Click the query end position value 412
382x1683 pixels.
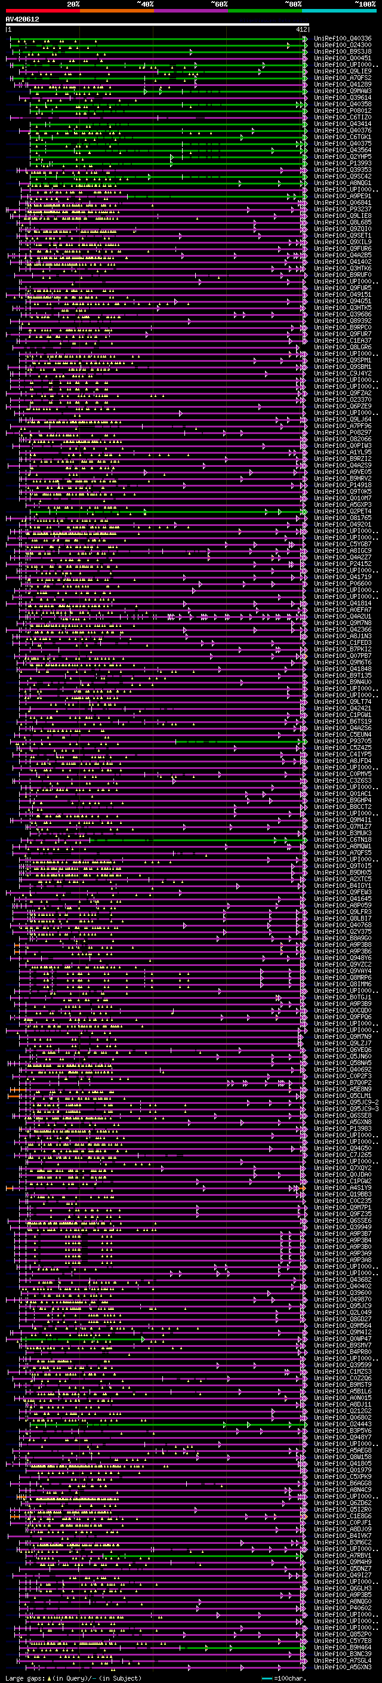tap(301, 29)
